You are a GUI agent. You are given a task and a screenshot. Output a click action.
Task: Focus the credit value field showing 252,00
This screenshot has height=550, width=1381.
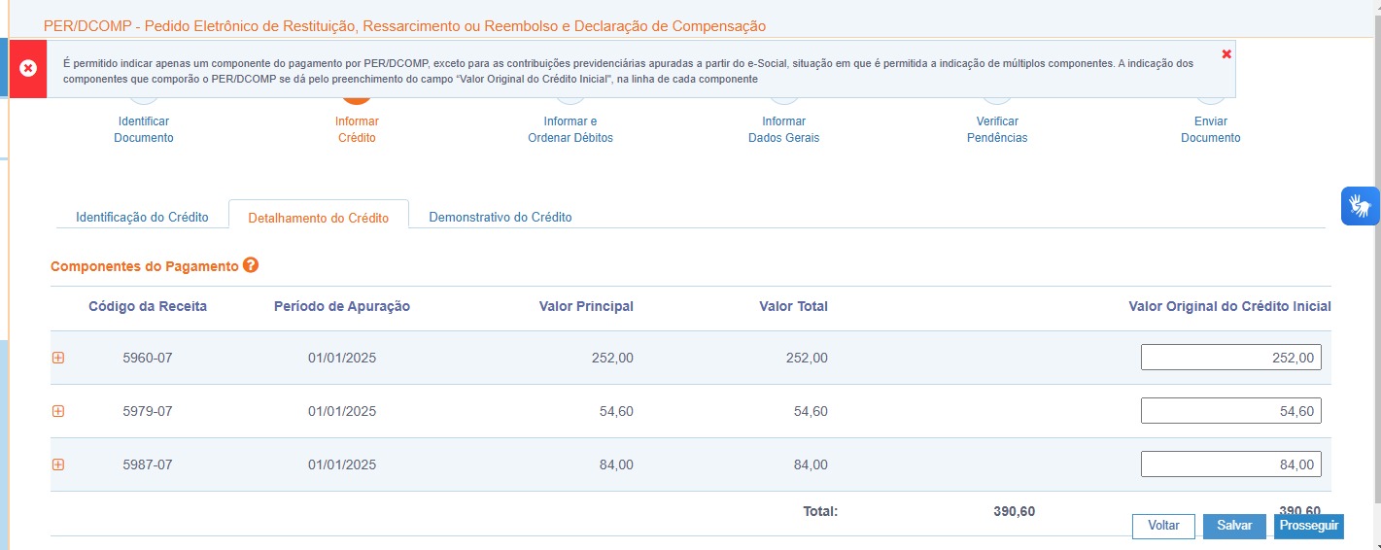1230,358
